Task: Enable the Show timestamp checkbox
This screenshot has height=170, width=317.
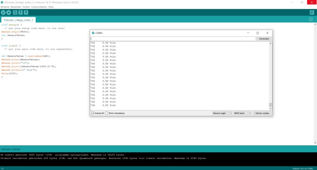Action: point(107,113)
